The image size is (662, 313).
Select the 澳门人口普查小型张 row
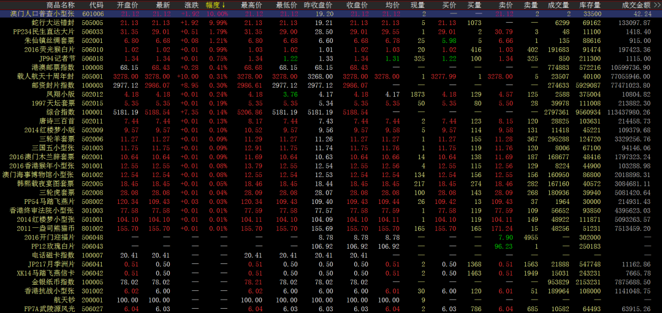pyautogui.click(x=331, y=14)
